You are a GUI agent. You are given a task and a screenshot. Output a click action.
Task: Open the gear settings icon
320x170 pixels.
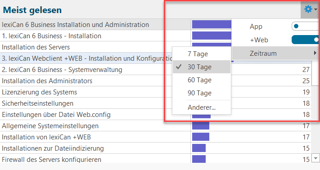point(308,9)
